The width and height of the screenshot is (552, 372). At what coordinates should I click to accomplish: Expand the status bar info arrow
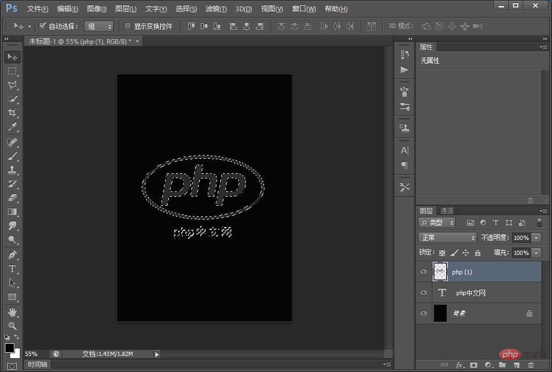click(x=157, y=354)
